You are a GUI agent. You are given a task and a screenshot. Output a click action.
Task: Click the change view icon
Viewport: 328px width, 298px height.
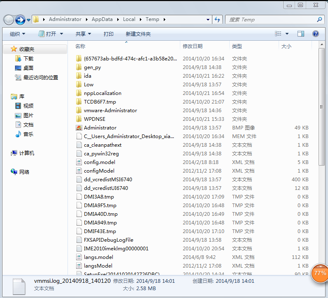coord(278,34)
